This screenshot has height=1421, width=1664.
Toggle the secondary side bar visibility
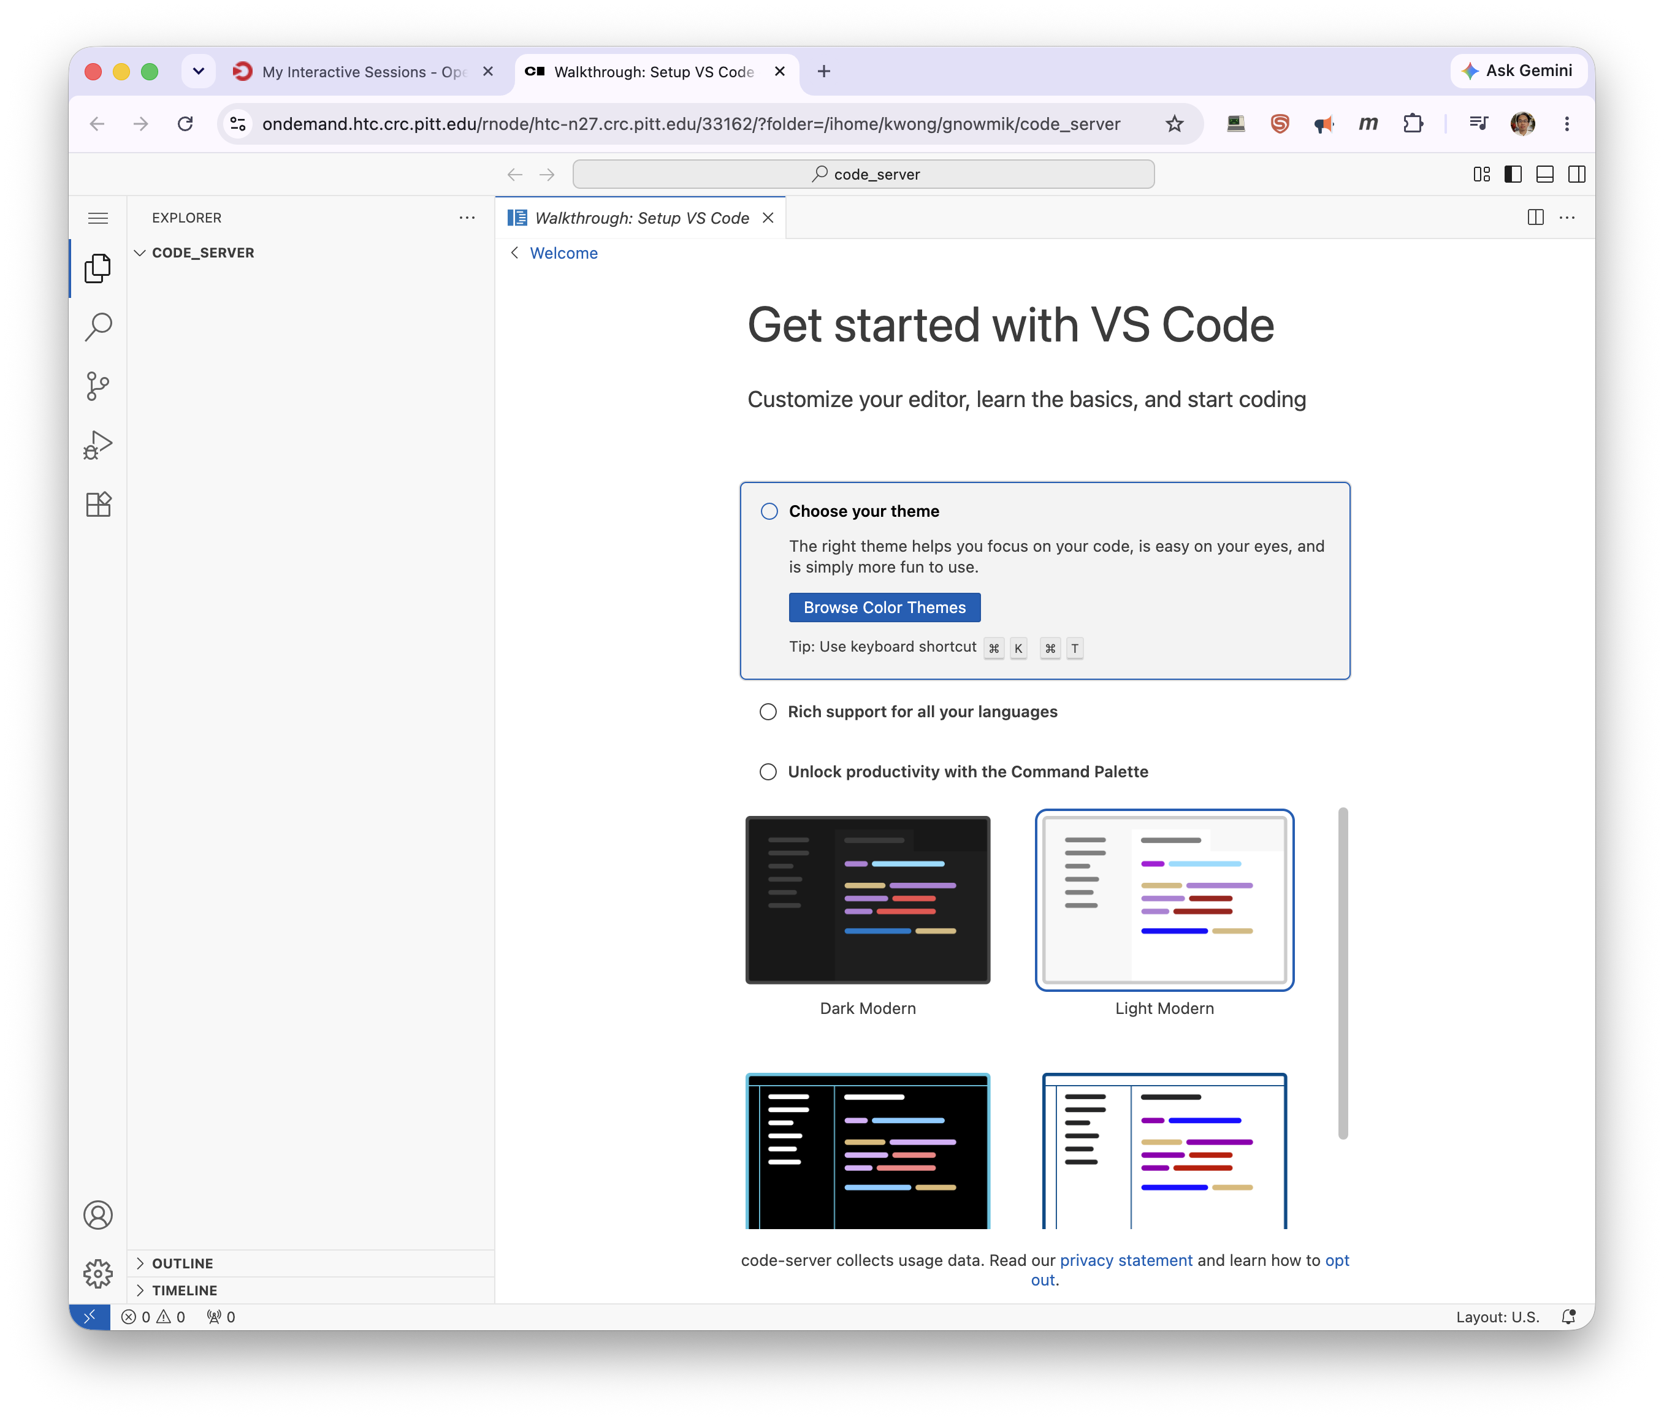pos(1576,174)
